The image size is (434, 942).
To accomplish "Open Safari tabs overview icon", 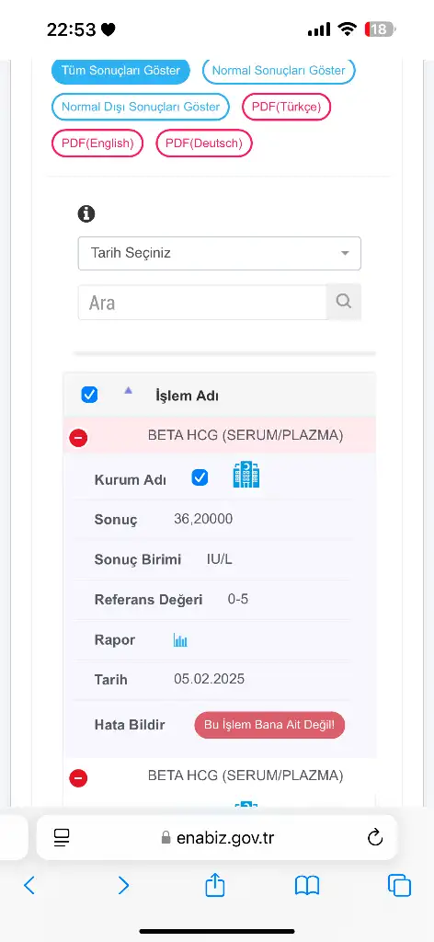I will [399, 886].
